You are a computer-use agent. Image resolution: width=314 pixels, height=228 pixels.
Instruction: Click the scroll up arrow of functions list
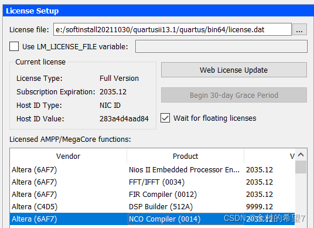tap(301, 155)
